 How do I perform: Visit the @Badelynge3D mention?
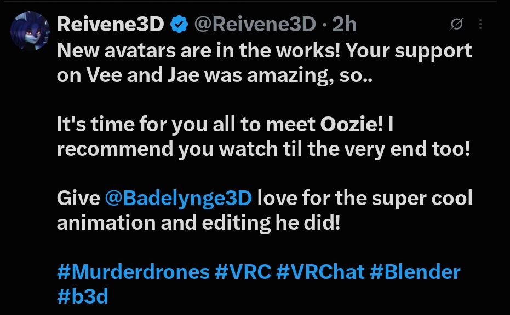tap(178, 198)
